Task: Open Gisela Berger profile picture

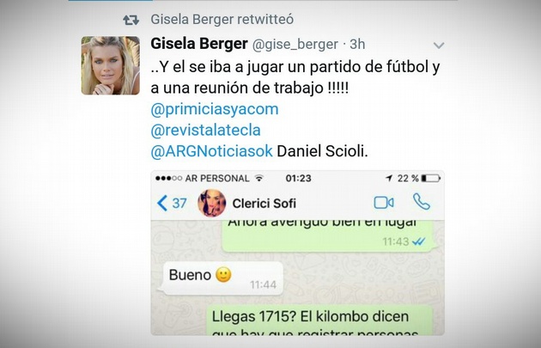Action: tap(111, 65)
